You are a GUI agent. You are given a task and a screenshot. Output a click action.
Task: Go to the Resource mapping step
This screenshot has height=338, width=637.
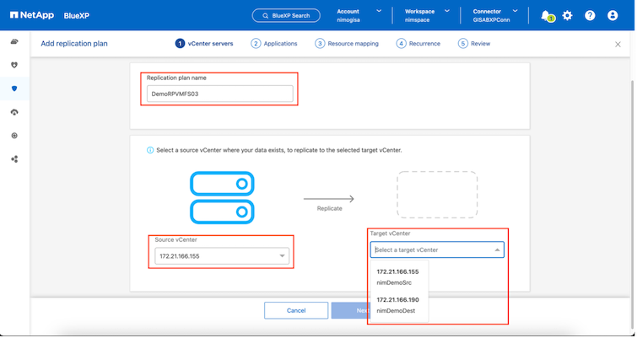coord(347,44)
